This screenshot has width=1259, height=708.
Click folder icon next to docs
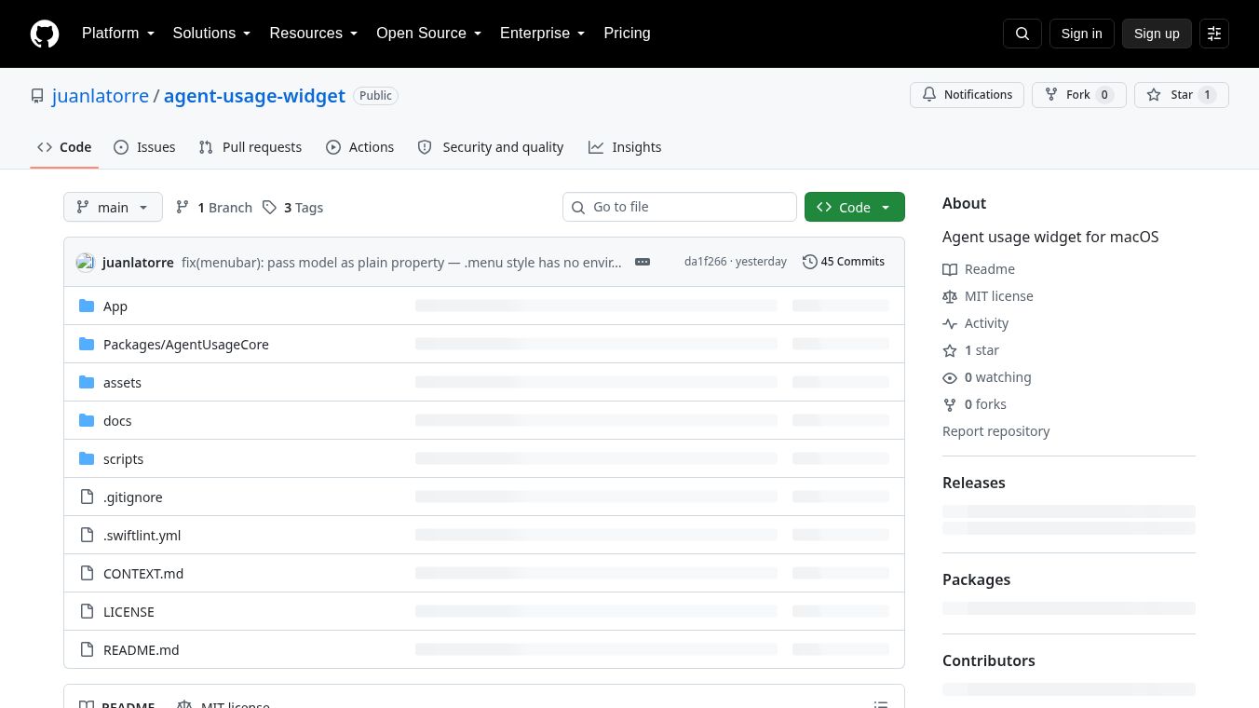[87, 420]
